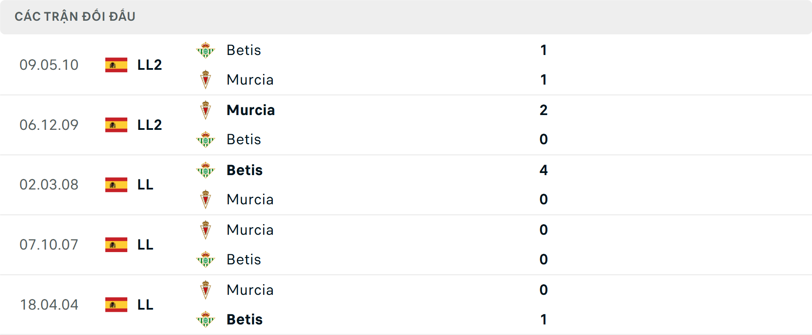Click Betis score 4 in 02.03.08 match
The width and height of the screenshot is (812, 335).
543,170
